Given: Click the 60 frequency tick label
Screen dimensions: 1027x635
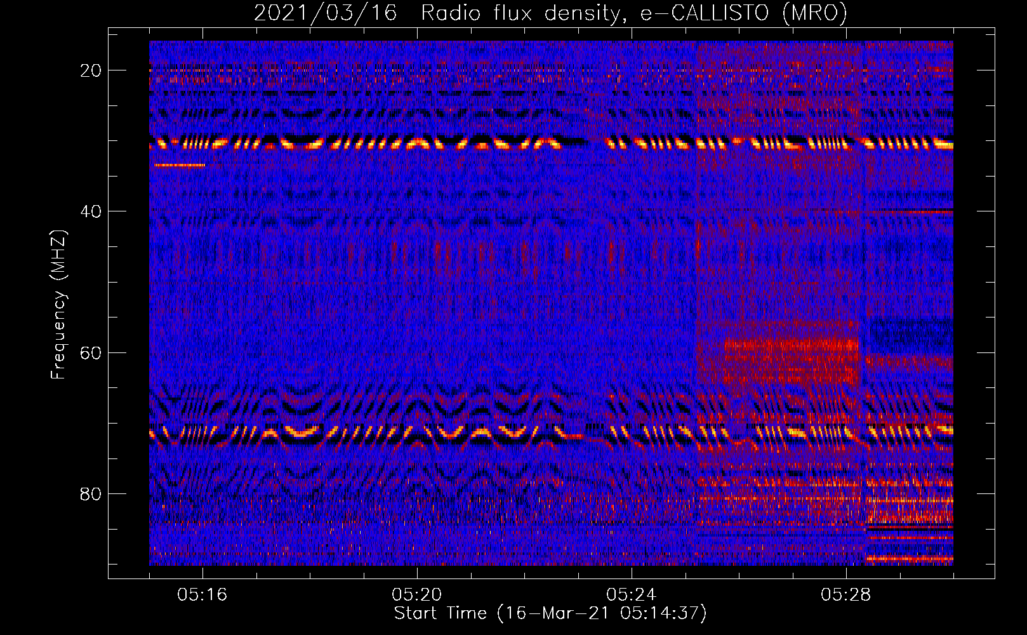Looking at the screenshot, I should 91,352.
